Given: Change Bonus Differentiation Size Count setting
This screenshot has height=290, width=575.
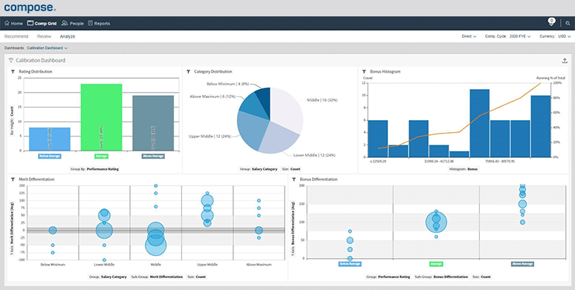Looking at the screenshot, I should (x=481, y=277).
